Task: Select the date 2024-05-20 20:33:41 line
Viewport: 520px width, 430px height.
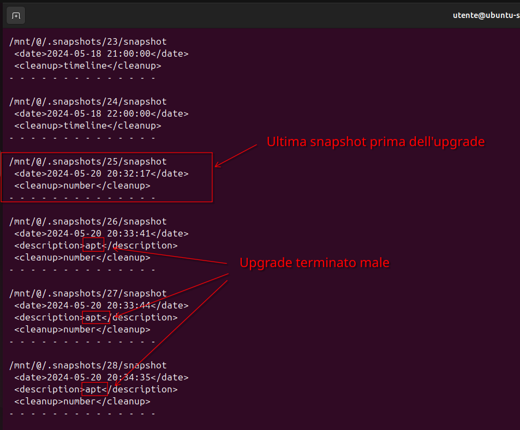Action: (x=101, y=233)
